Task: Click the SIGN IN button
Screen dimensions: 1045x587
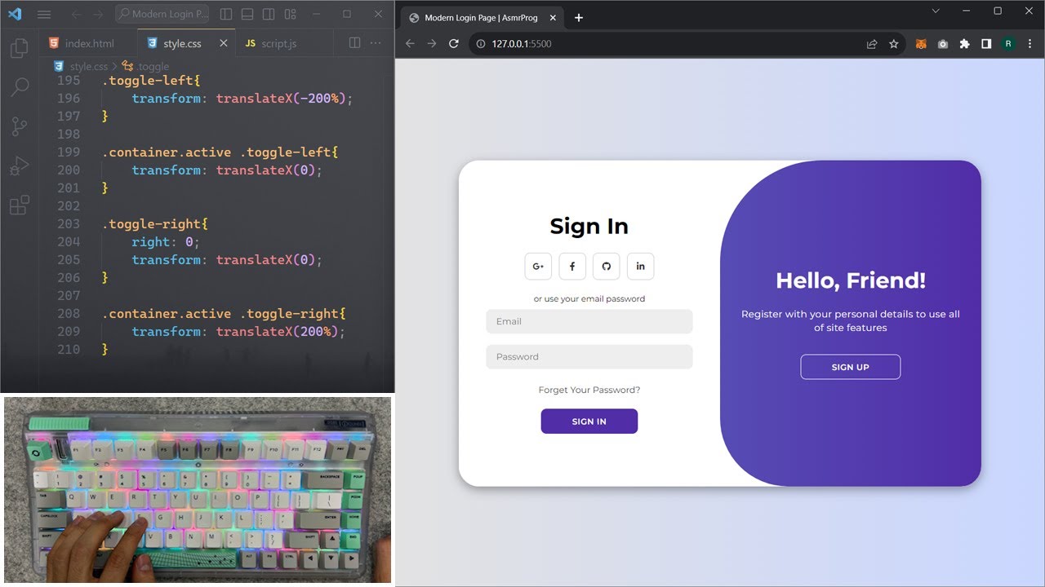Action: (589, 421)
